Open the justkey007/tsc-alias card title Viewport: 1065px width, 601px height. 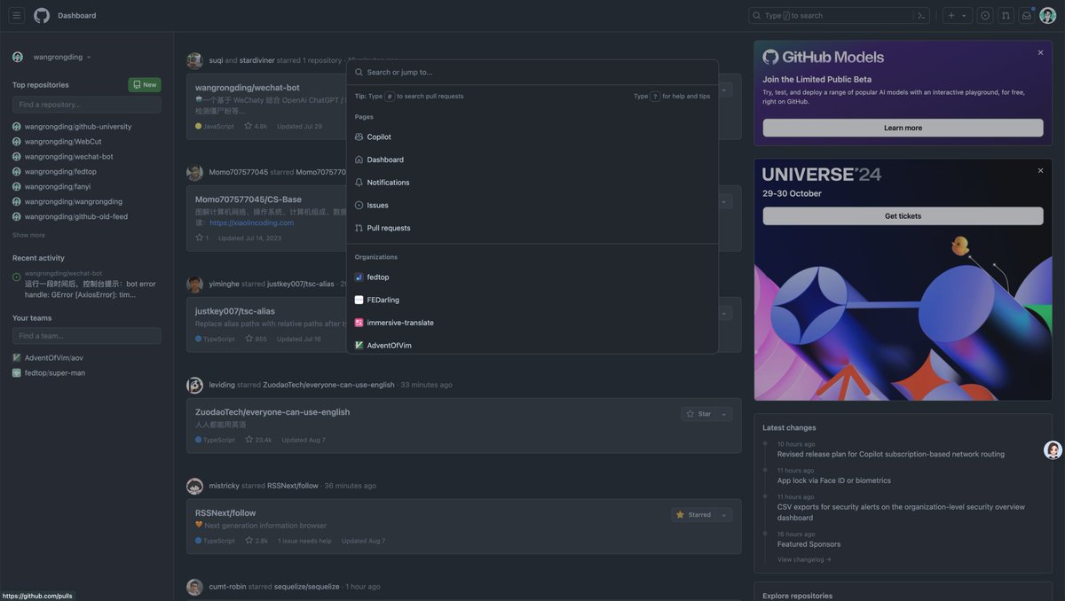tap(235, 311)
